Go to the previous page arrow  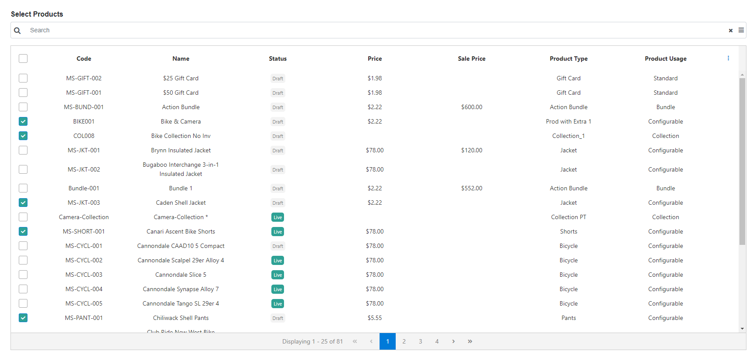(x=371, y=341)
